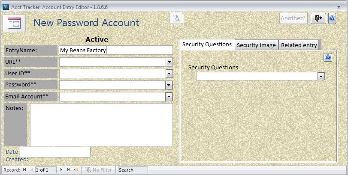Go to the first record navigation arrow
This screenshot has height=175, width=348.
[24, 170]
